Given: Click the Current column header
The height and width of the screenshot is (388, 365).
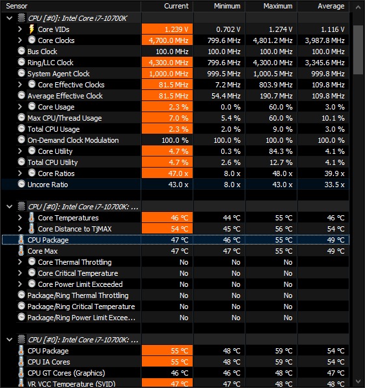Looking at the screenshot, I should [167, 6].
